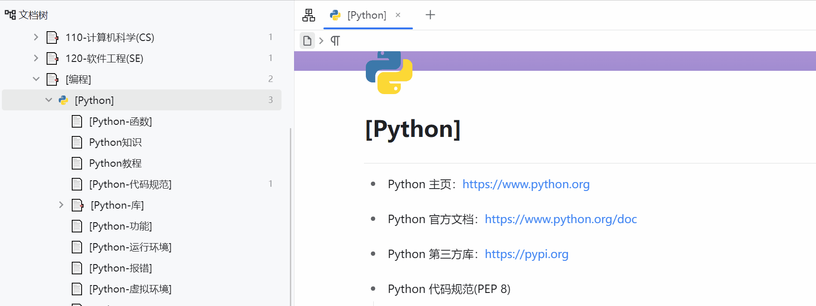816x306 pixels.
Task: Click the Python logo in the tab
Action: tap(335, 15)
